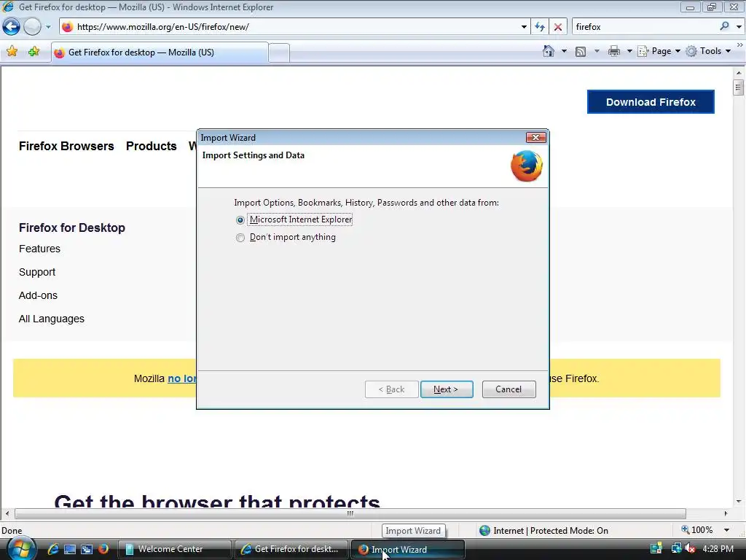This screenshot has height=560, width=746.
Task: Open the Page menu
Action: (659, 51)
